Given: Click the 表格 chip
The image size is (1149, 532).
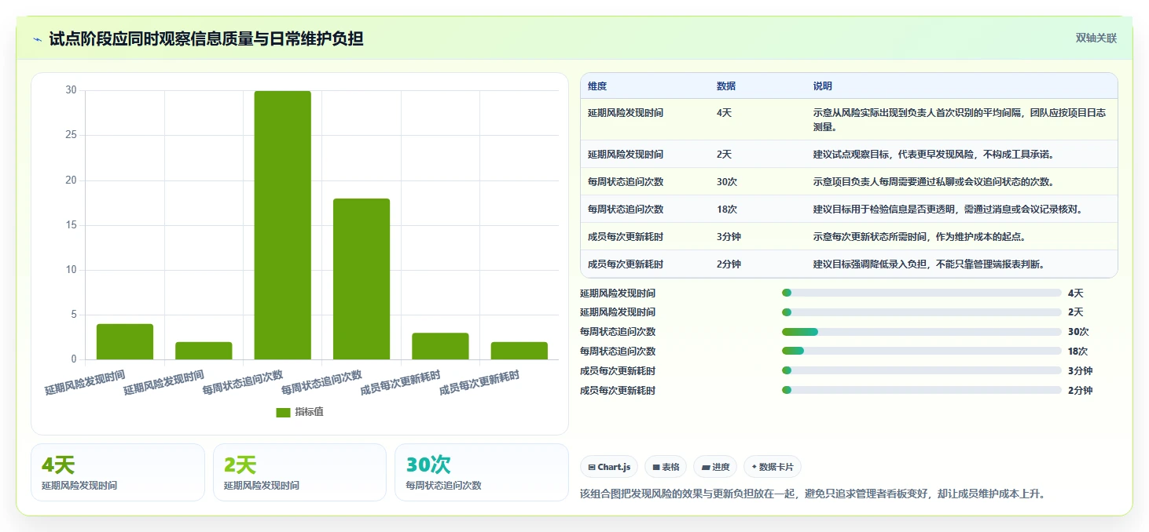Looking at the screenshot, I should click(665, 467).
